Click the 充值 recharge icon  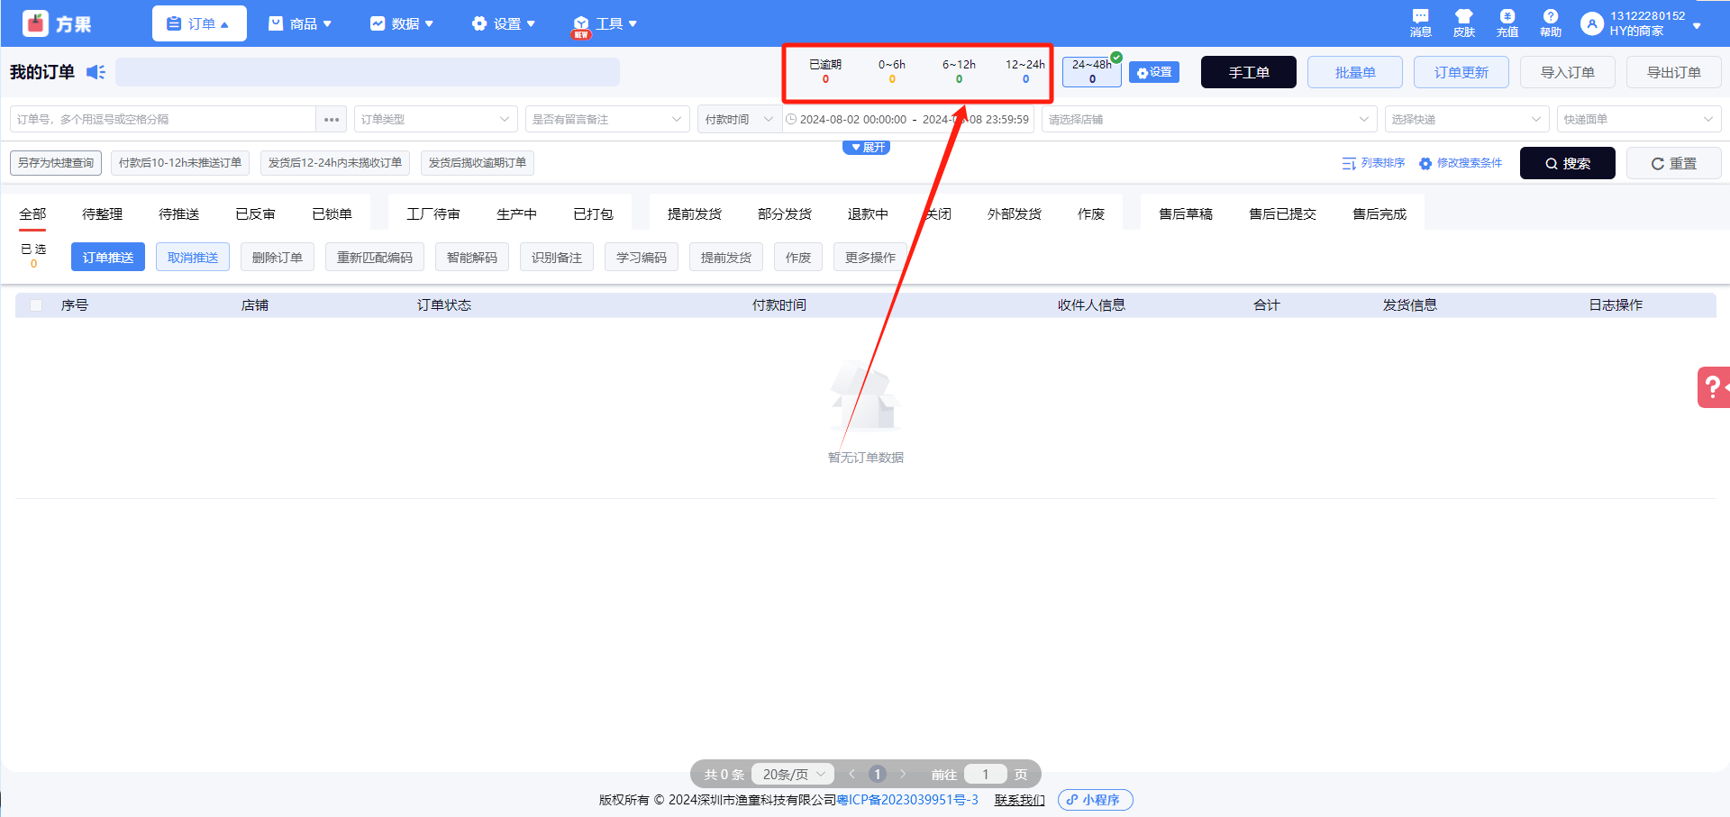1507,23
